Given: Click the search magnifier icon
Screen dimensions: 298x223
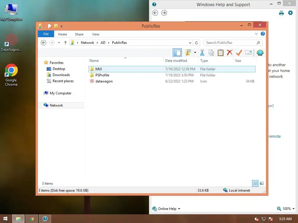Looking at the screenshot, I should point(258,43).
